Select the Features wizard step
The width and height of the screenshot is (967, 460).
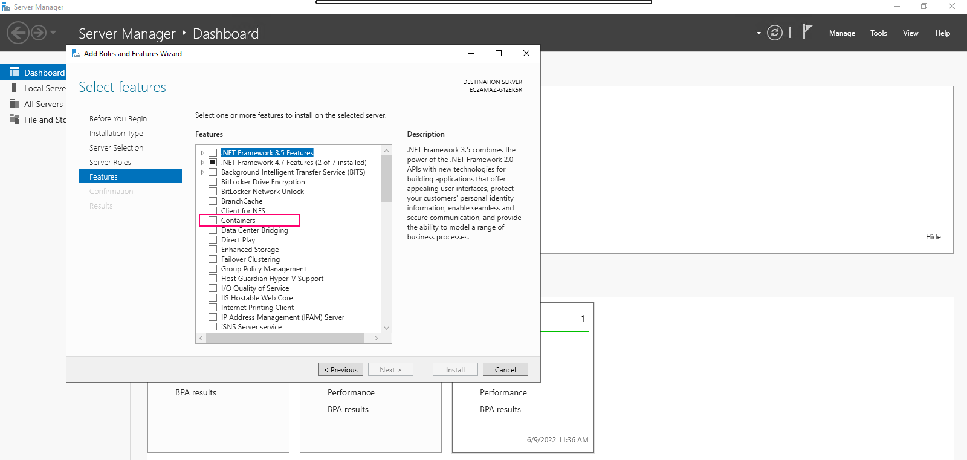click(130, 176)
